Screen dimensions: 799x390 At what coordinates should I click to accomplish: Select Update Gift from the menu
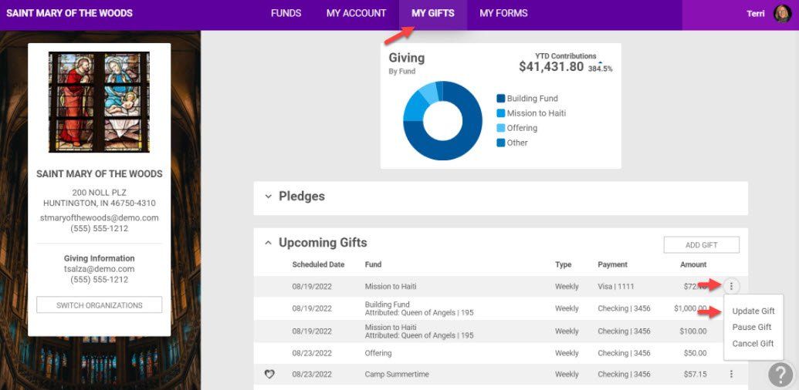(x=753, y=311)
